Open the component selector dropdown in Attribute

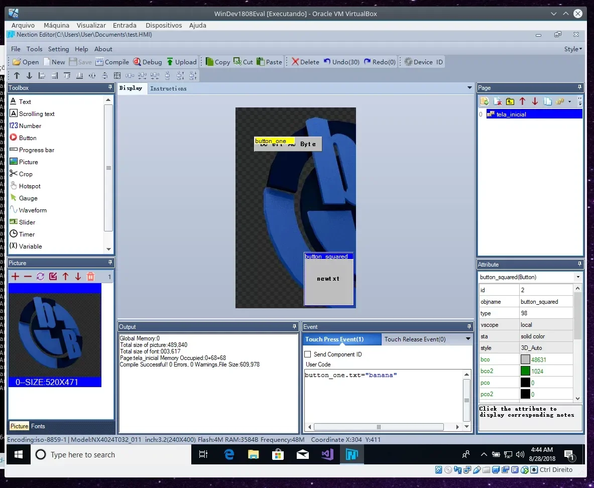(578, 277)
